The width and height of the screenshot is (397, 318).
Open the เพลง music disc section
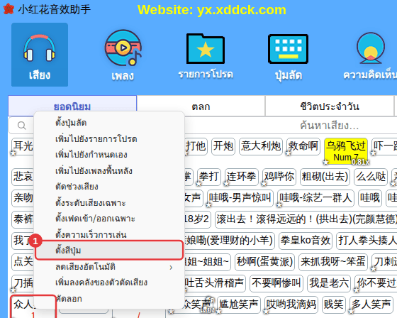[x=123, y=55]
